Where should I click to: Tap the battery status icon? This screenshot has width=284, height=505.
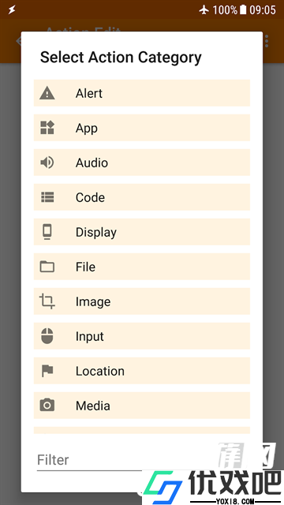(x=243, y=9)
